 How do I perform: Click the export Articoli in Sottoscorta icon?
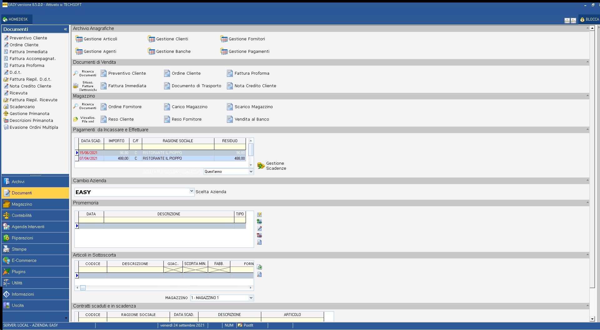259,267
